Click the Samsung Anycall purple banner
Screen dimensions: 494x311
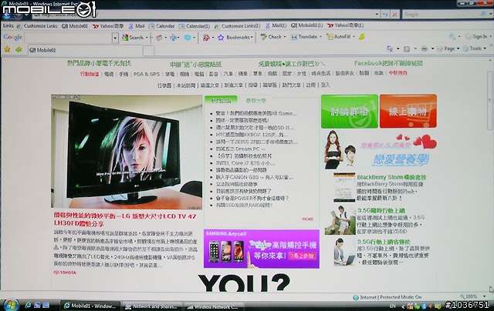click(262, 249)
